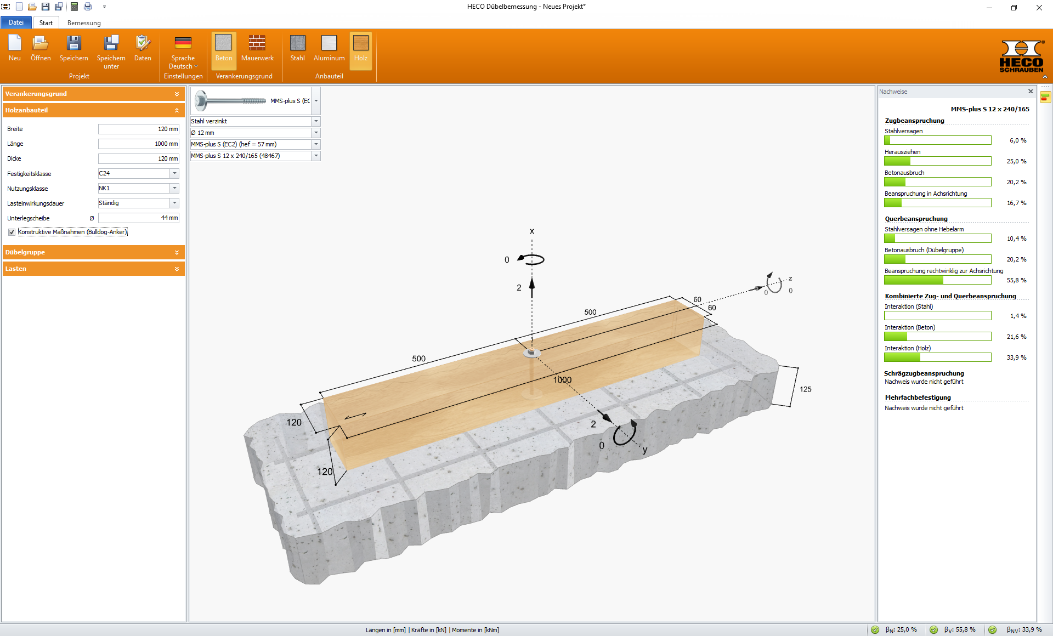
Task: Switch to the Start tab
Action: pos(46,23)
